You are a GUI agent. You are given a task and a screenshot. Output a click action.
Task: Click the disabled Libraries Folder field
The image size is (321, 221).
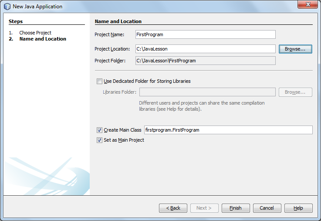click(x=207, y=92)
